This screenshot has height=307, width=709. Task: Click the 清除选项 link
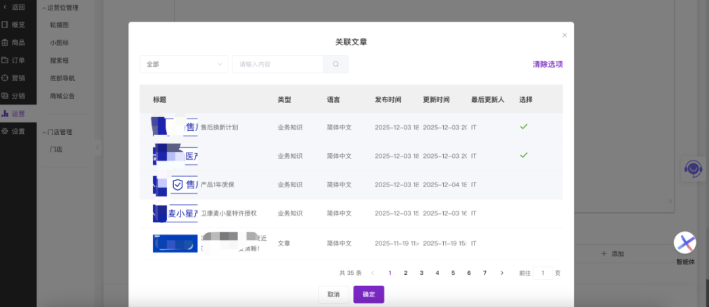548,64
